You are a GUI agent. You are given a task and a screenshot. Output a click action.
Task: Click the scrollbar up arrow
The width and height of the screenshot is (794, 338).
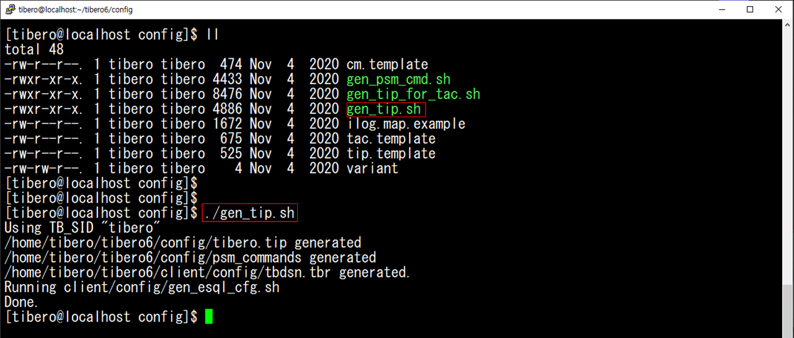tap(788, 25)
